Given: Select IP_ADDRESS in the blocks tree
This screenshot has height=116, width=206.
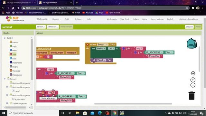Looking at the screenshot, I should coord(19,99).
